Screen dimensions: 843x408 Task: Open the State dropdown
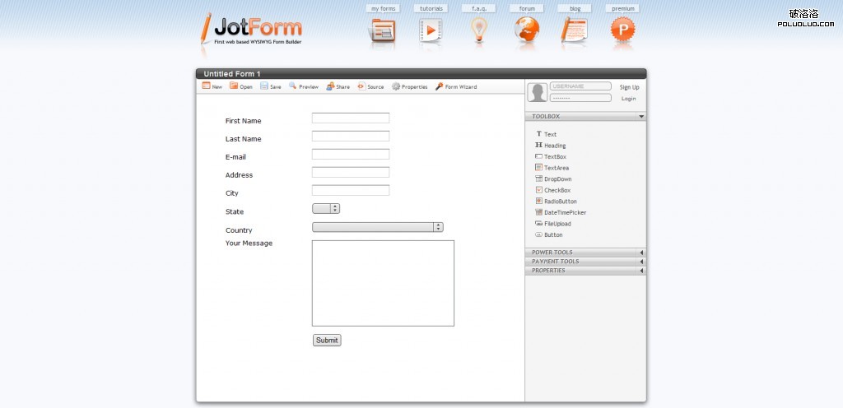pos(326,209)
